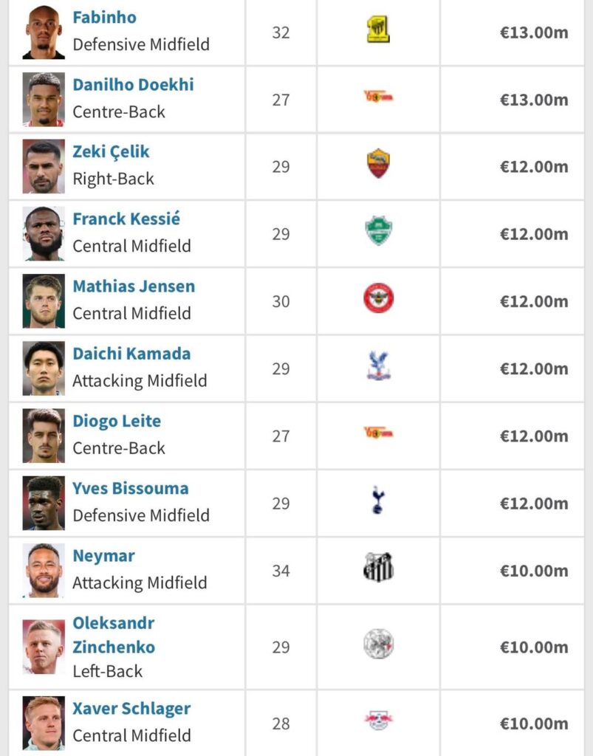Image resolution: width=593 pixels, height=756 pixels.
Task: Select the Union Berlin crest next to Danilho Doekhi
Action: point(377,97)
